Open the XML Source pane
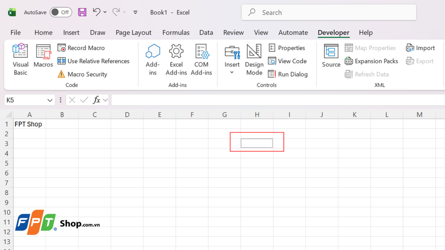The width and height of the screenshot is (445, 250). click(331, 56)
